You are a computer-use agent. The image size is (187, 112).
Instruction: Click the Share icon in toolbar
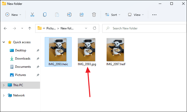tap(82, 15)
